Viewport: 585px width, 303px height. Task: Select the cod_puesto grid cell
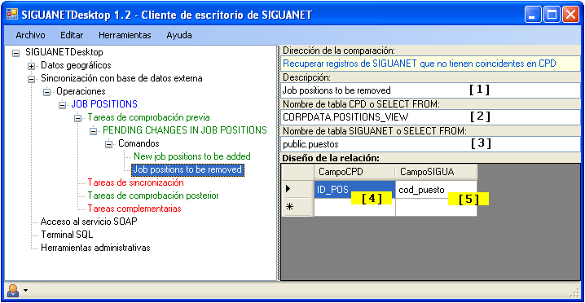(436, 189)
